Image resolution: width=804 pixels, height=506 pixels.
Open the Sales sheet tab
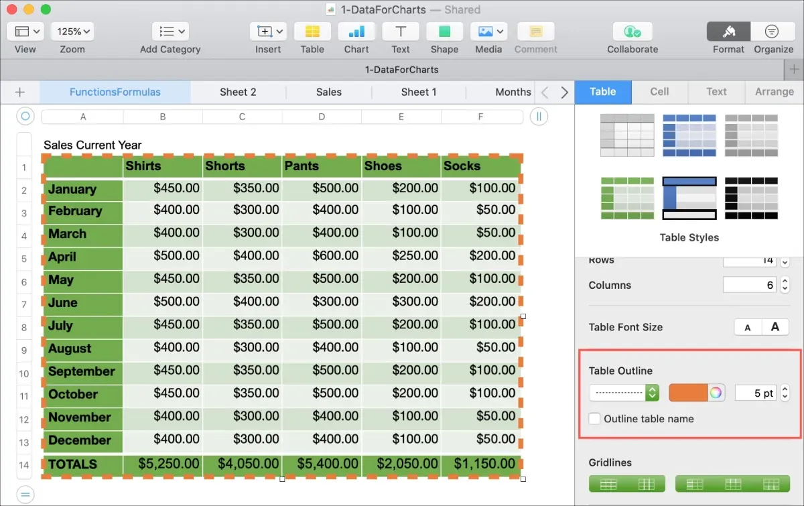[329, 92]
